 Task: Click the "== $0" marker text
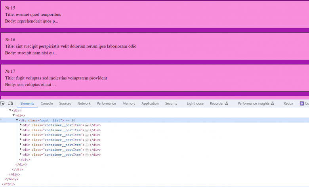[71, 120]
